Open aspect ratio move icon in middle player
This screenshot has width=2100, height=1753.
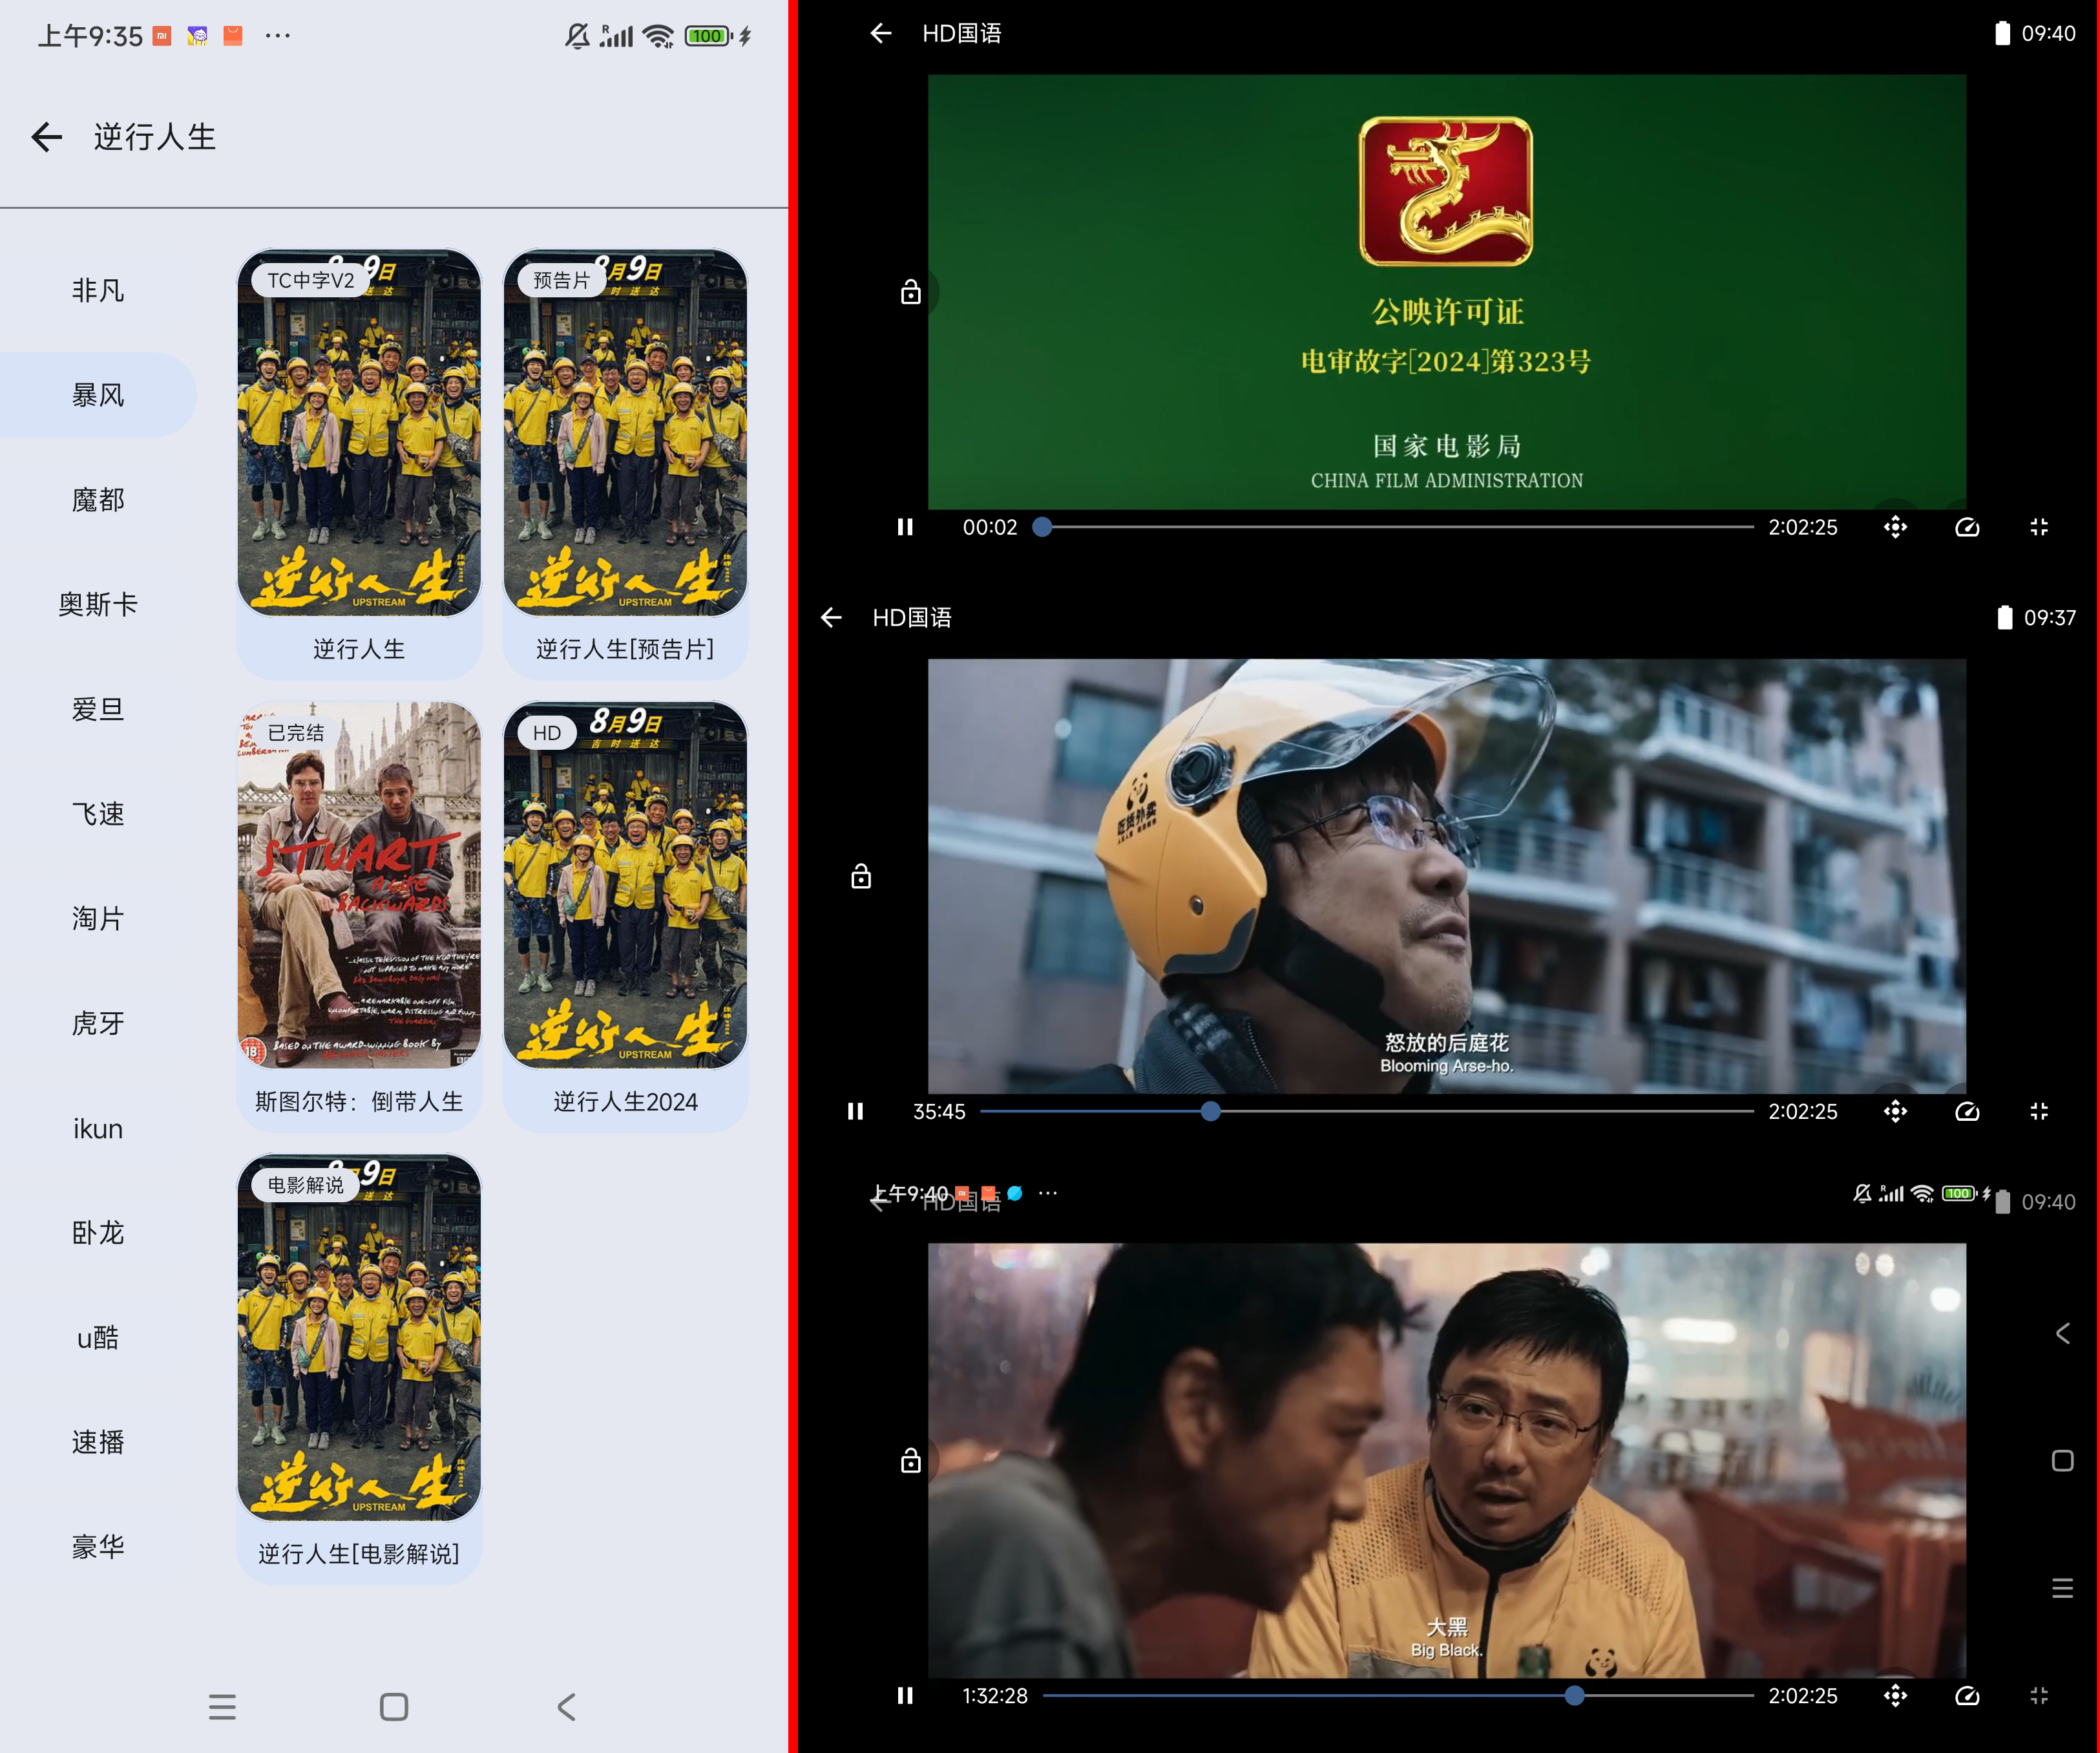tap(1895, 1112)
